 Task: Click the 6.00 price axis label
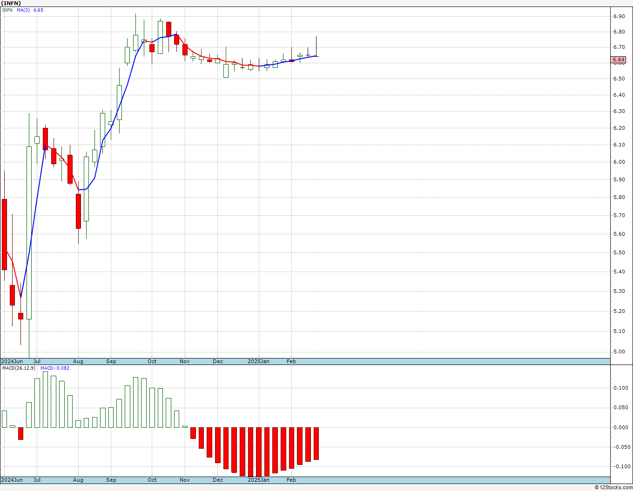coord(619,162)
